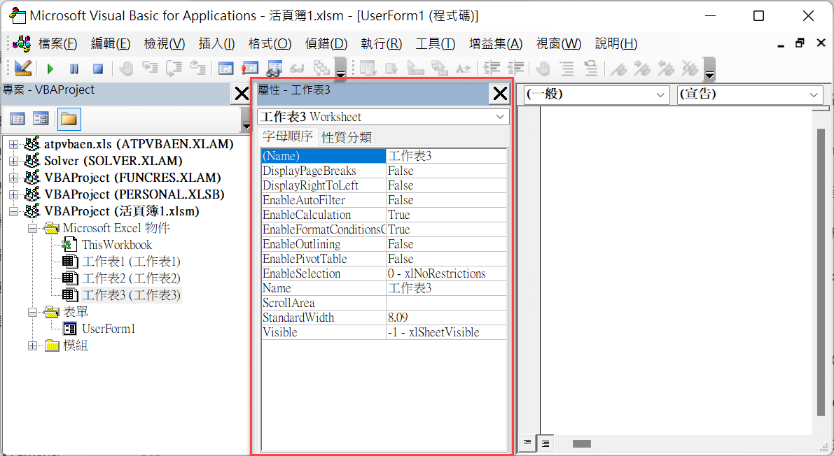Click the Reset stop square icon
834x456 pixels.
(x=98, y=69)
